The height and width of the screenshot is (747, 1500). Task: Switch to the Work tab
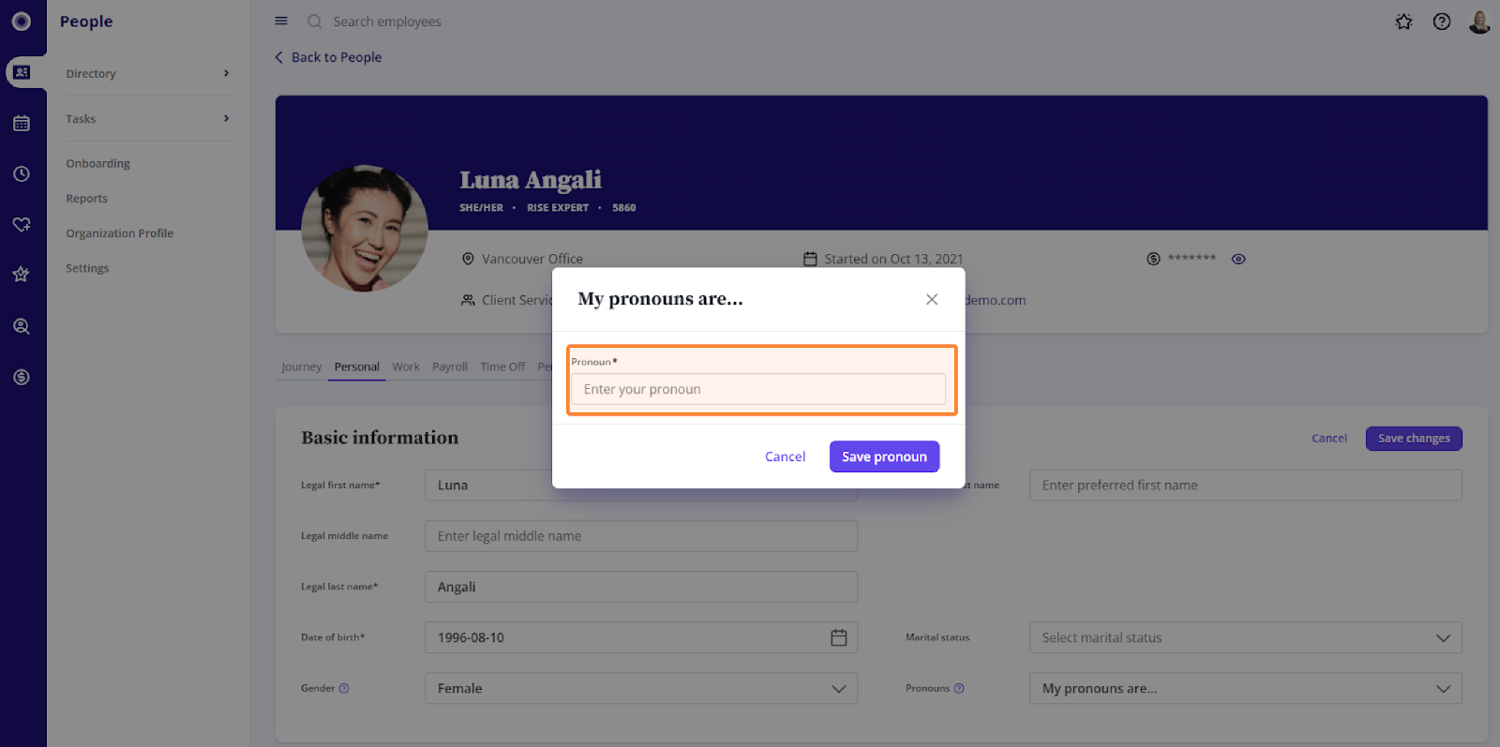[406, 366]
